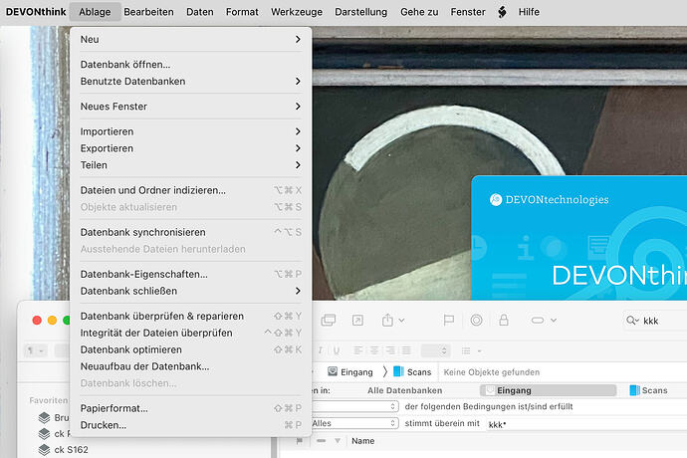Choose Integrität der Dateien überprüfen
Viewport: 687px width, 458px height.
[190, 334]
